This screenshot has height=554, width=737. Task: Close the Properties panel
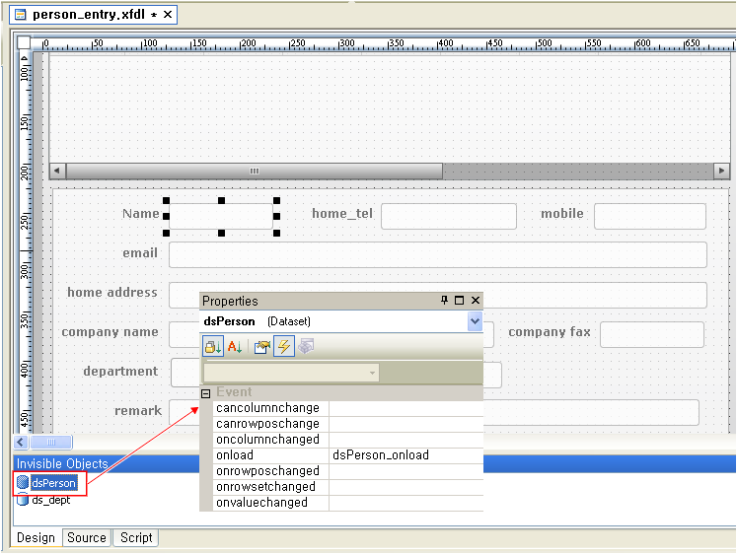[x=476, y=300]
